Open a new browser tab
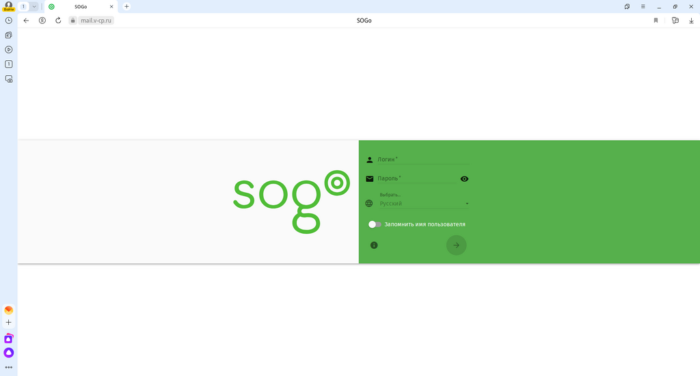Screen dimensions: 700x376 (126, 6)
